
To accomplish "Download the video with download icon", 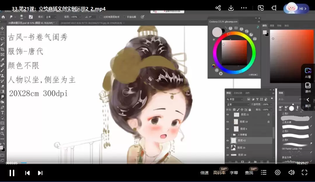I will tap(231, 8).
